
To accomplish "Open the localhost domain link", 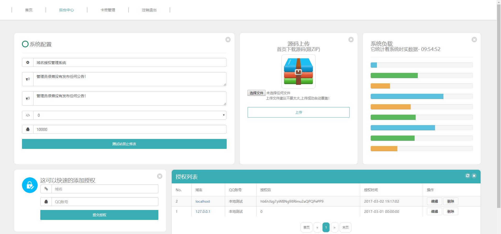I will tap(203, 201).
